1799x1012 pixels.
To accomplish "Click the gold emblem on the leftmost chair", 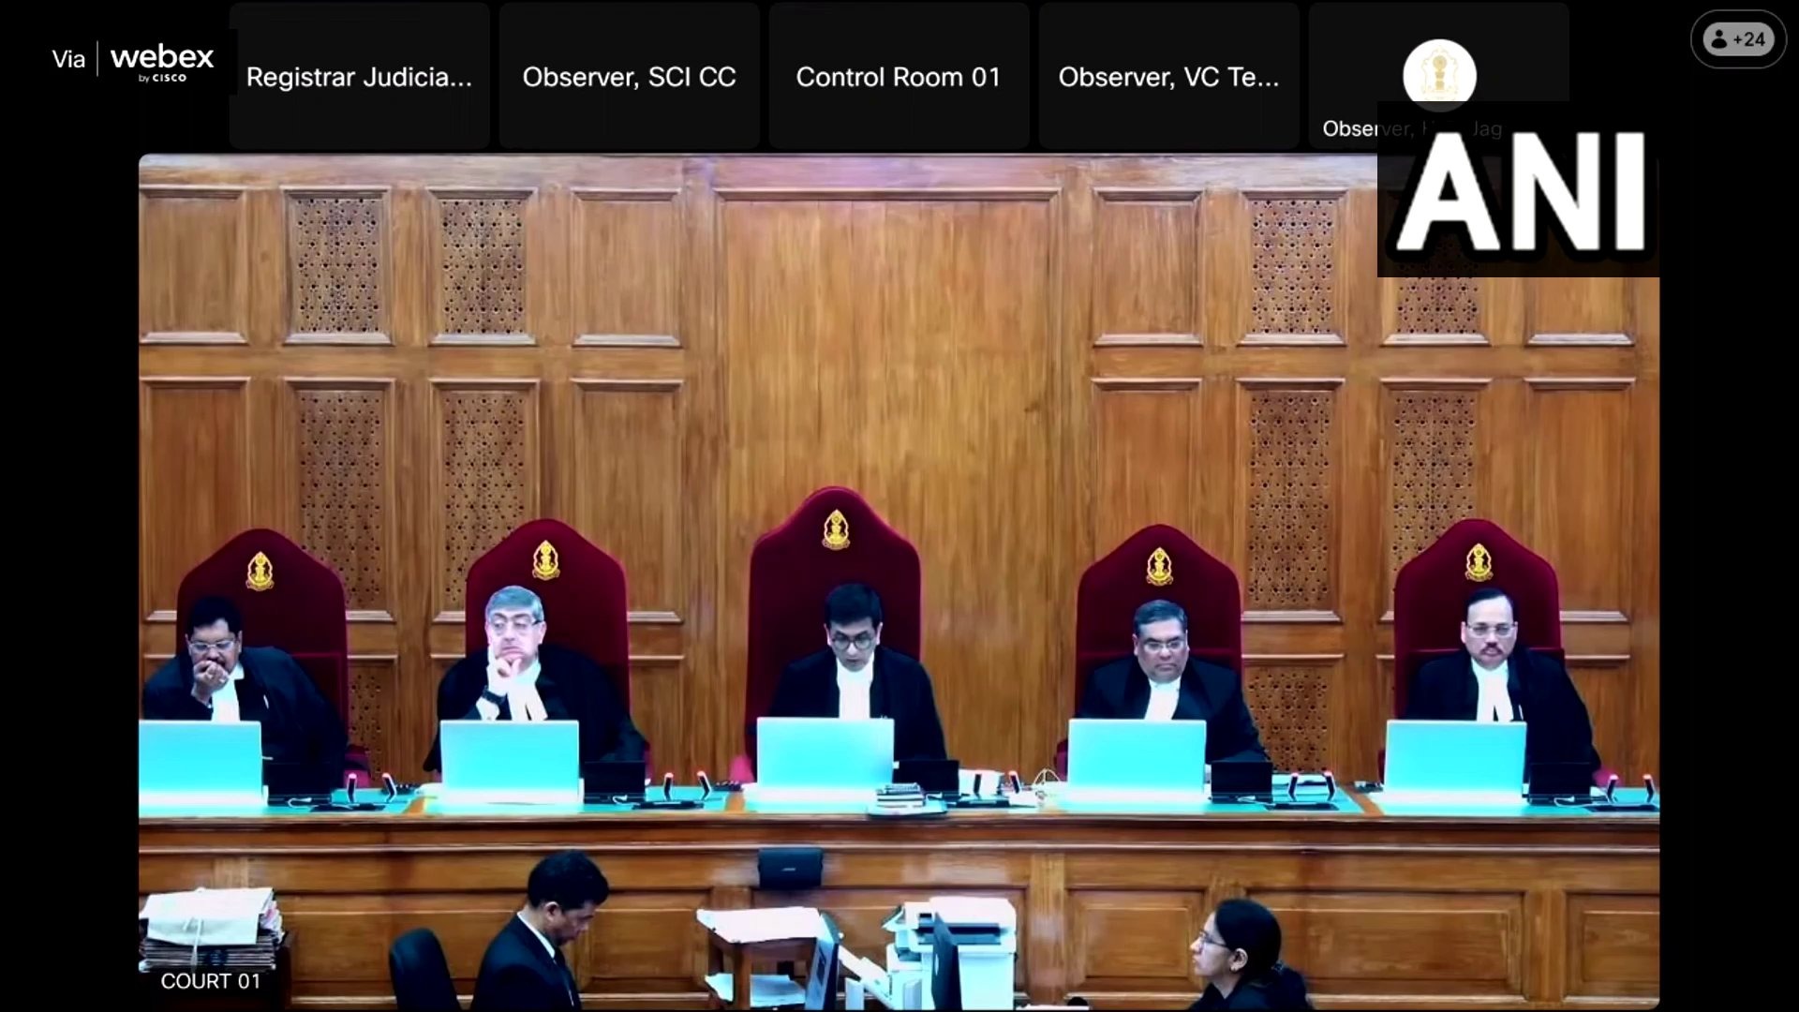I will [260, 571].
